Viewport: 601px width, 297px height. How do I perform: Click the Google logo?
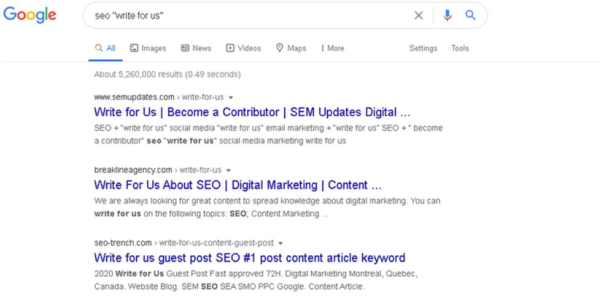30,15
